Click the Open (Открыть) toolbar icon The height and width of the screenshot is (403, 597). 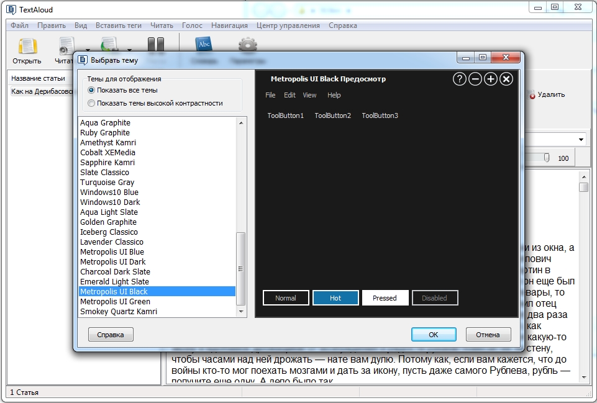pyautogui.click(x=27, y=47)
